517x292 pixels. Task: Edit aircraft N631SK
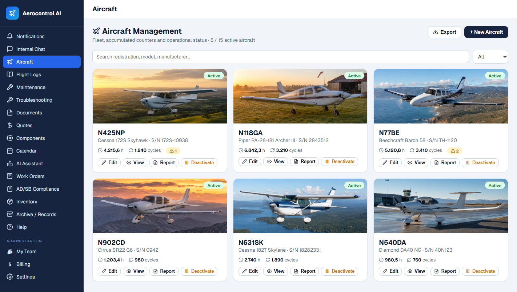click(250, 271)
